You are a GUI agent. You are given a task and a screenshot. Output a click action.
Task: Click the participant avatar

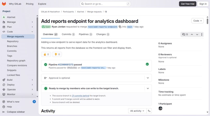pos(160,108)
